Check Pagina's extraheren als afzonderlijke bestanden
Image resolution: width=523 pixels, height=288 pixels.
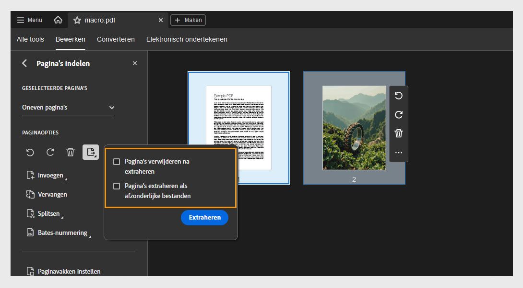pos(117,186)
